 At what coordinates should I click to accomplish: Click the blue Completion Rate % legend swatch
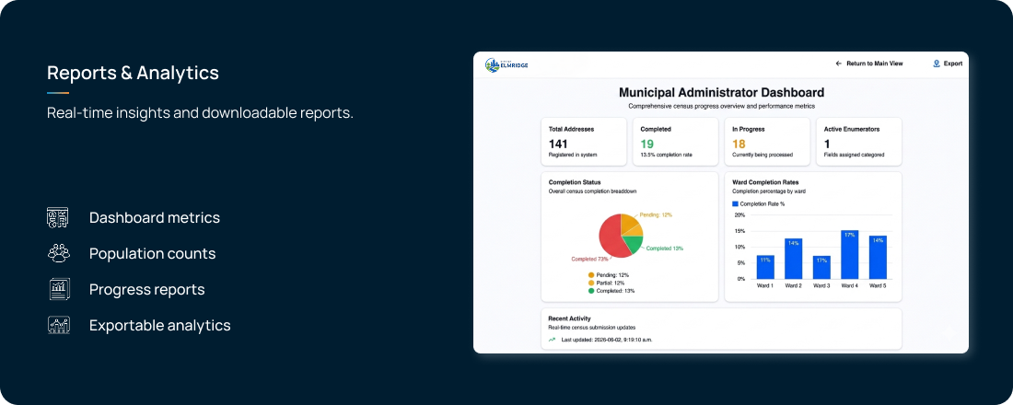(x=735, y=203)
